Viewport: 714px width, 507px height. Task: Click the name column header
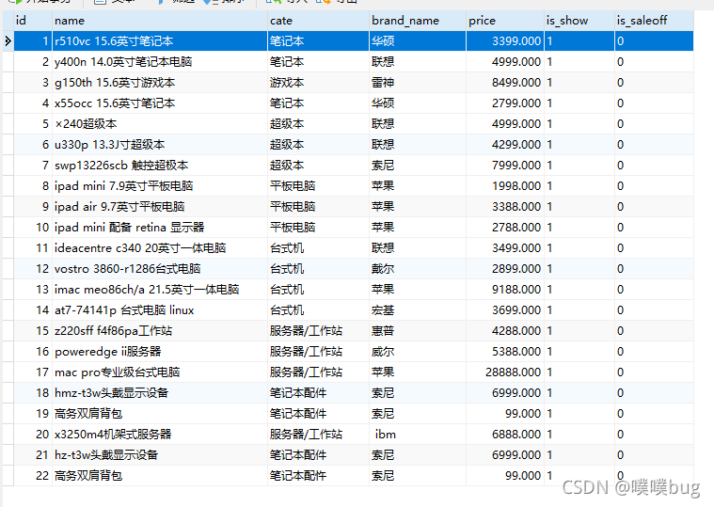click(159, 21)
